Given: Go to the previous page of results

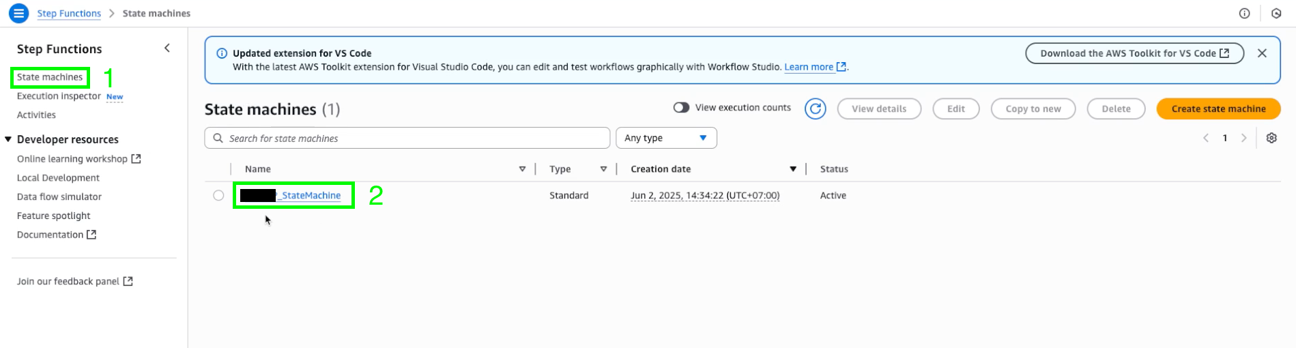Looking at the screenshot, I should 1206,138.
